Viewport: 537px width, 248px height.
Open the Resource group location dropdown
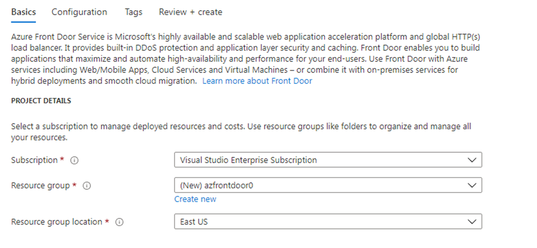point(328,221)
